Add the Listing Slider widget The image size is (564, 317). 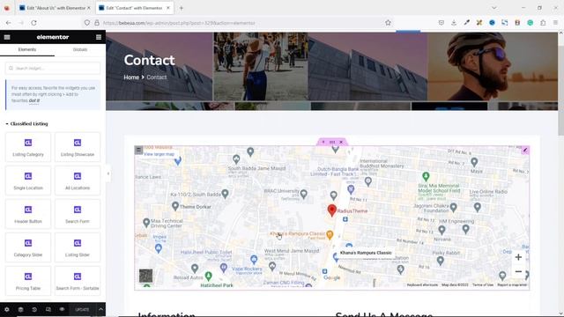pyautogui.click(x=78, y=247)
